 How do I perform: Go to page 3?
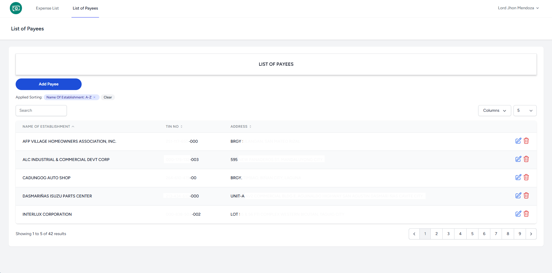[x=448, y=234]
